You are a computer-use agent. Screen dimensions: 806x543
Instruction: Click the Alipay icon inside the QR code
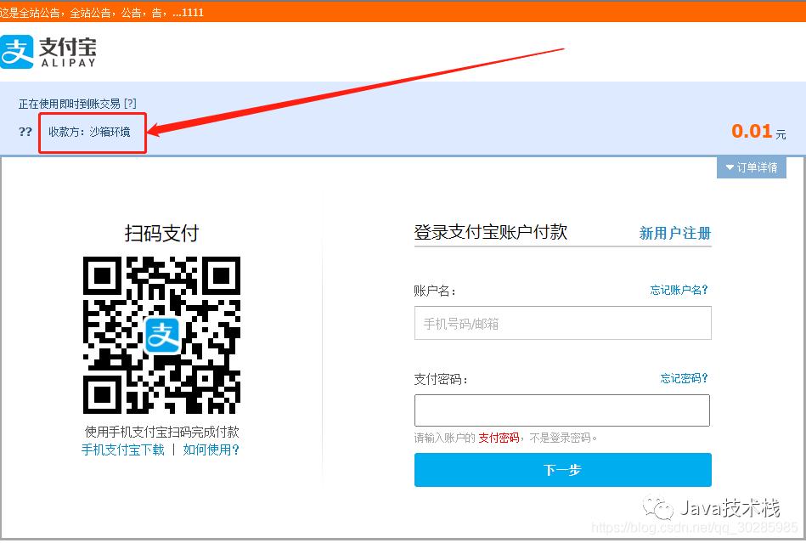161,337
